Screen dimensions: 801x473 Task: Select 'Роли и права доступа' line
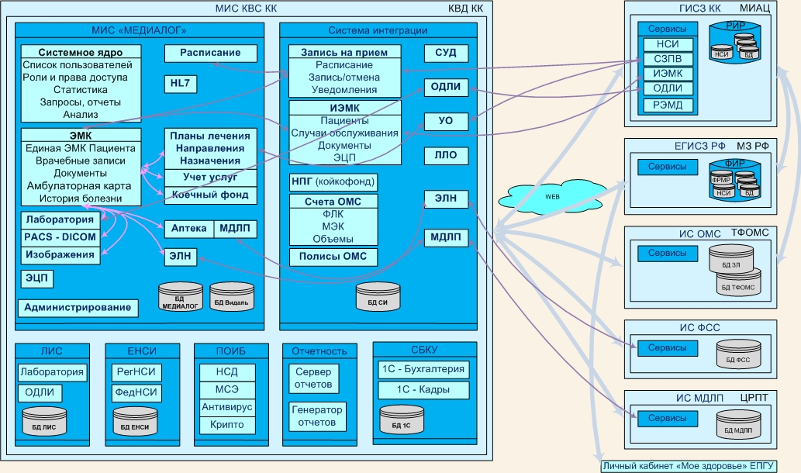click(x=75, y=78)
